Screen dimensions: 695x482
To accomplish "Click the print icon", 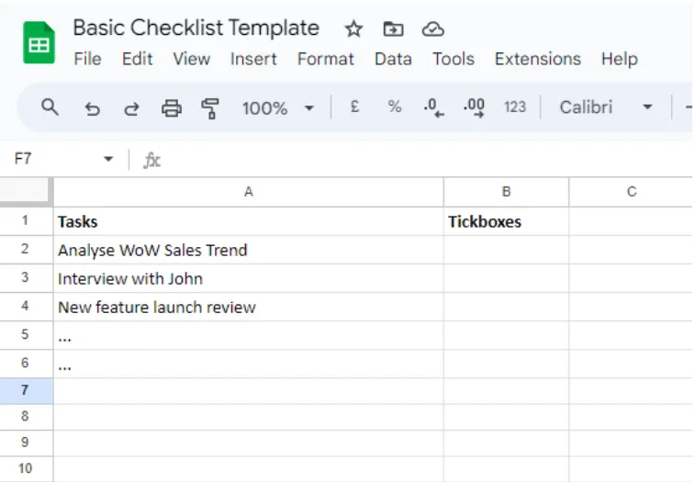I will 172,107.
